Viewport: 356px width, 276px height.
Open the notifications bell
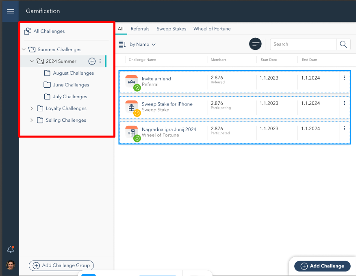(x=11, y=250)
